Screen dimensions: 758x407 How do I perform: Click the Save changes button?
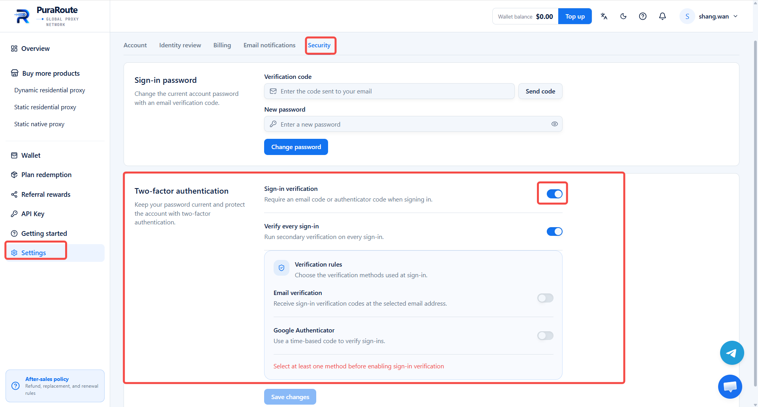pos(290,397)
